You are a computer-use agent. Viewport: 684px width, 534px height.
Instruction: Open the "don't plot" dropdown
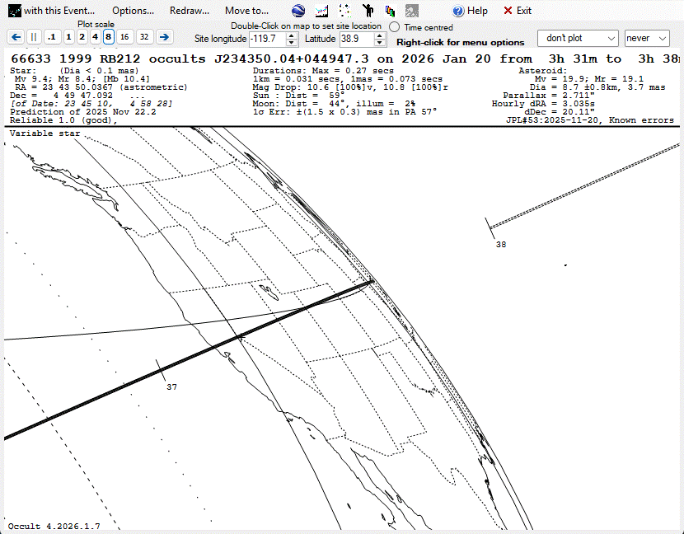click(x=577, y=39)
